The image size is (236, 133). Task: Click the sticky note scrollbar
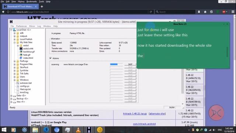click(x=227, y=52)
